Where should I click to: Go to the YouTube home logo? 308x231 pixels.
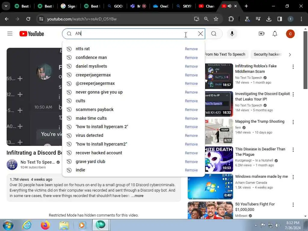(x=32, y=34)
